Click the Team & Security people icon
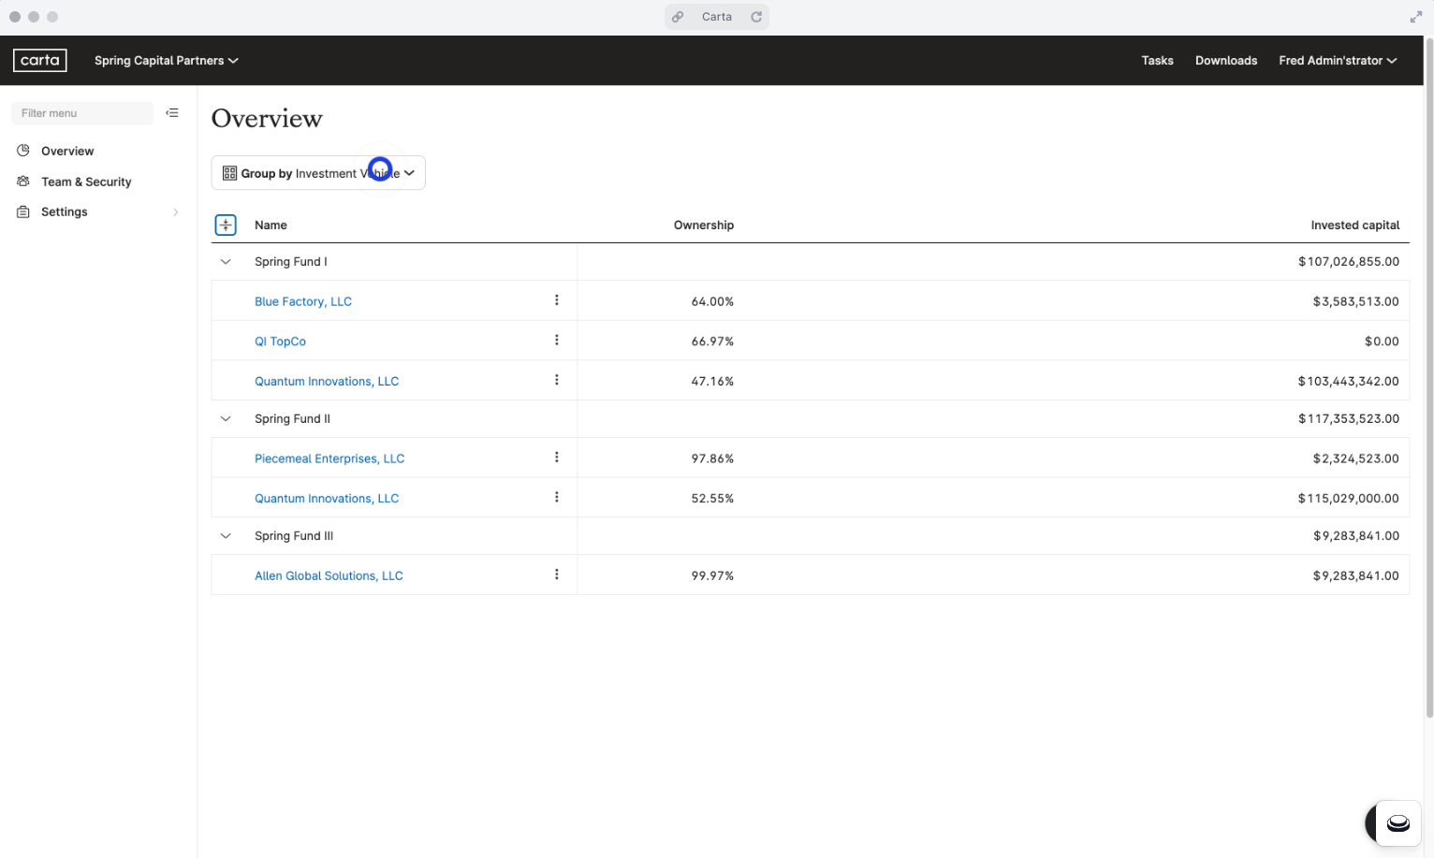This screenshot has width=1434, height=858. coord(23,182)
